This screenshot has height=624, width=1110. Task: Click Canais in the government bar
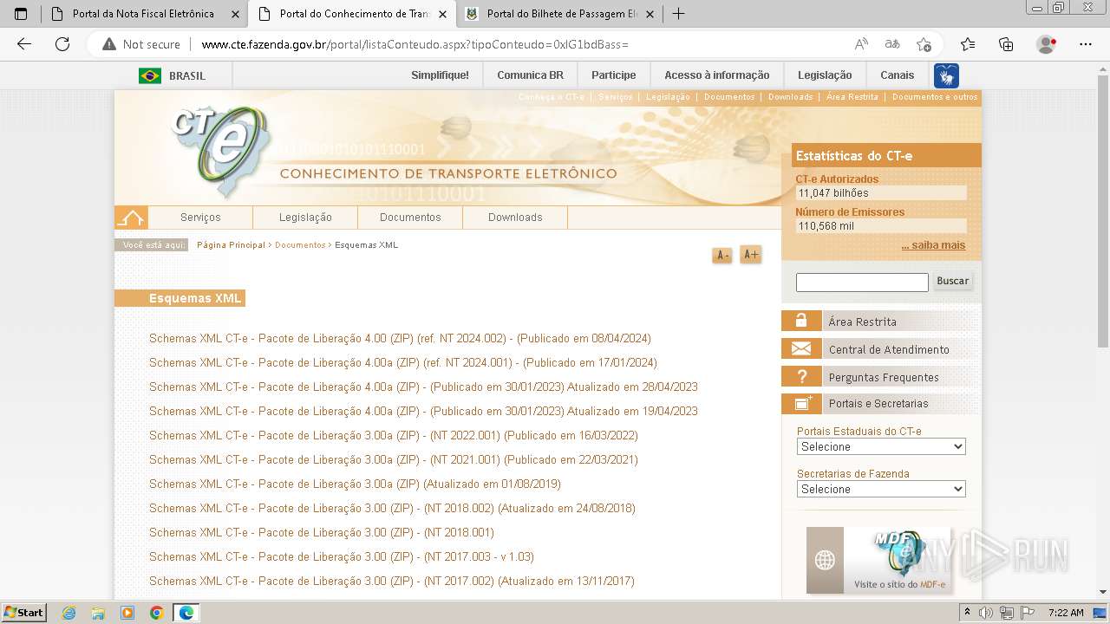[898, 75]
